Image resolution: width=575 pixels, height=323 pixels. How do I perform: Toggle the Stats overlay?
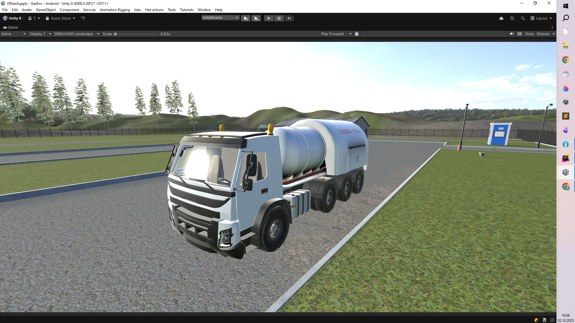tap(529, 34)
